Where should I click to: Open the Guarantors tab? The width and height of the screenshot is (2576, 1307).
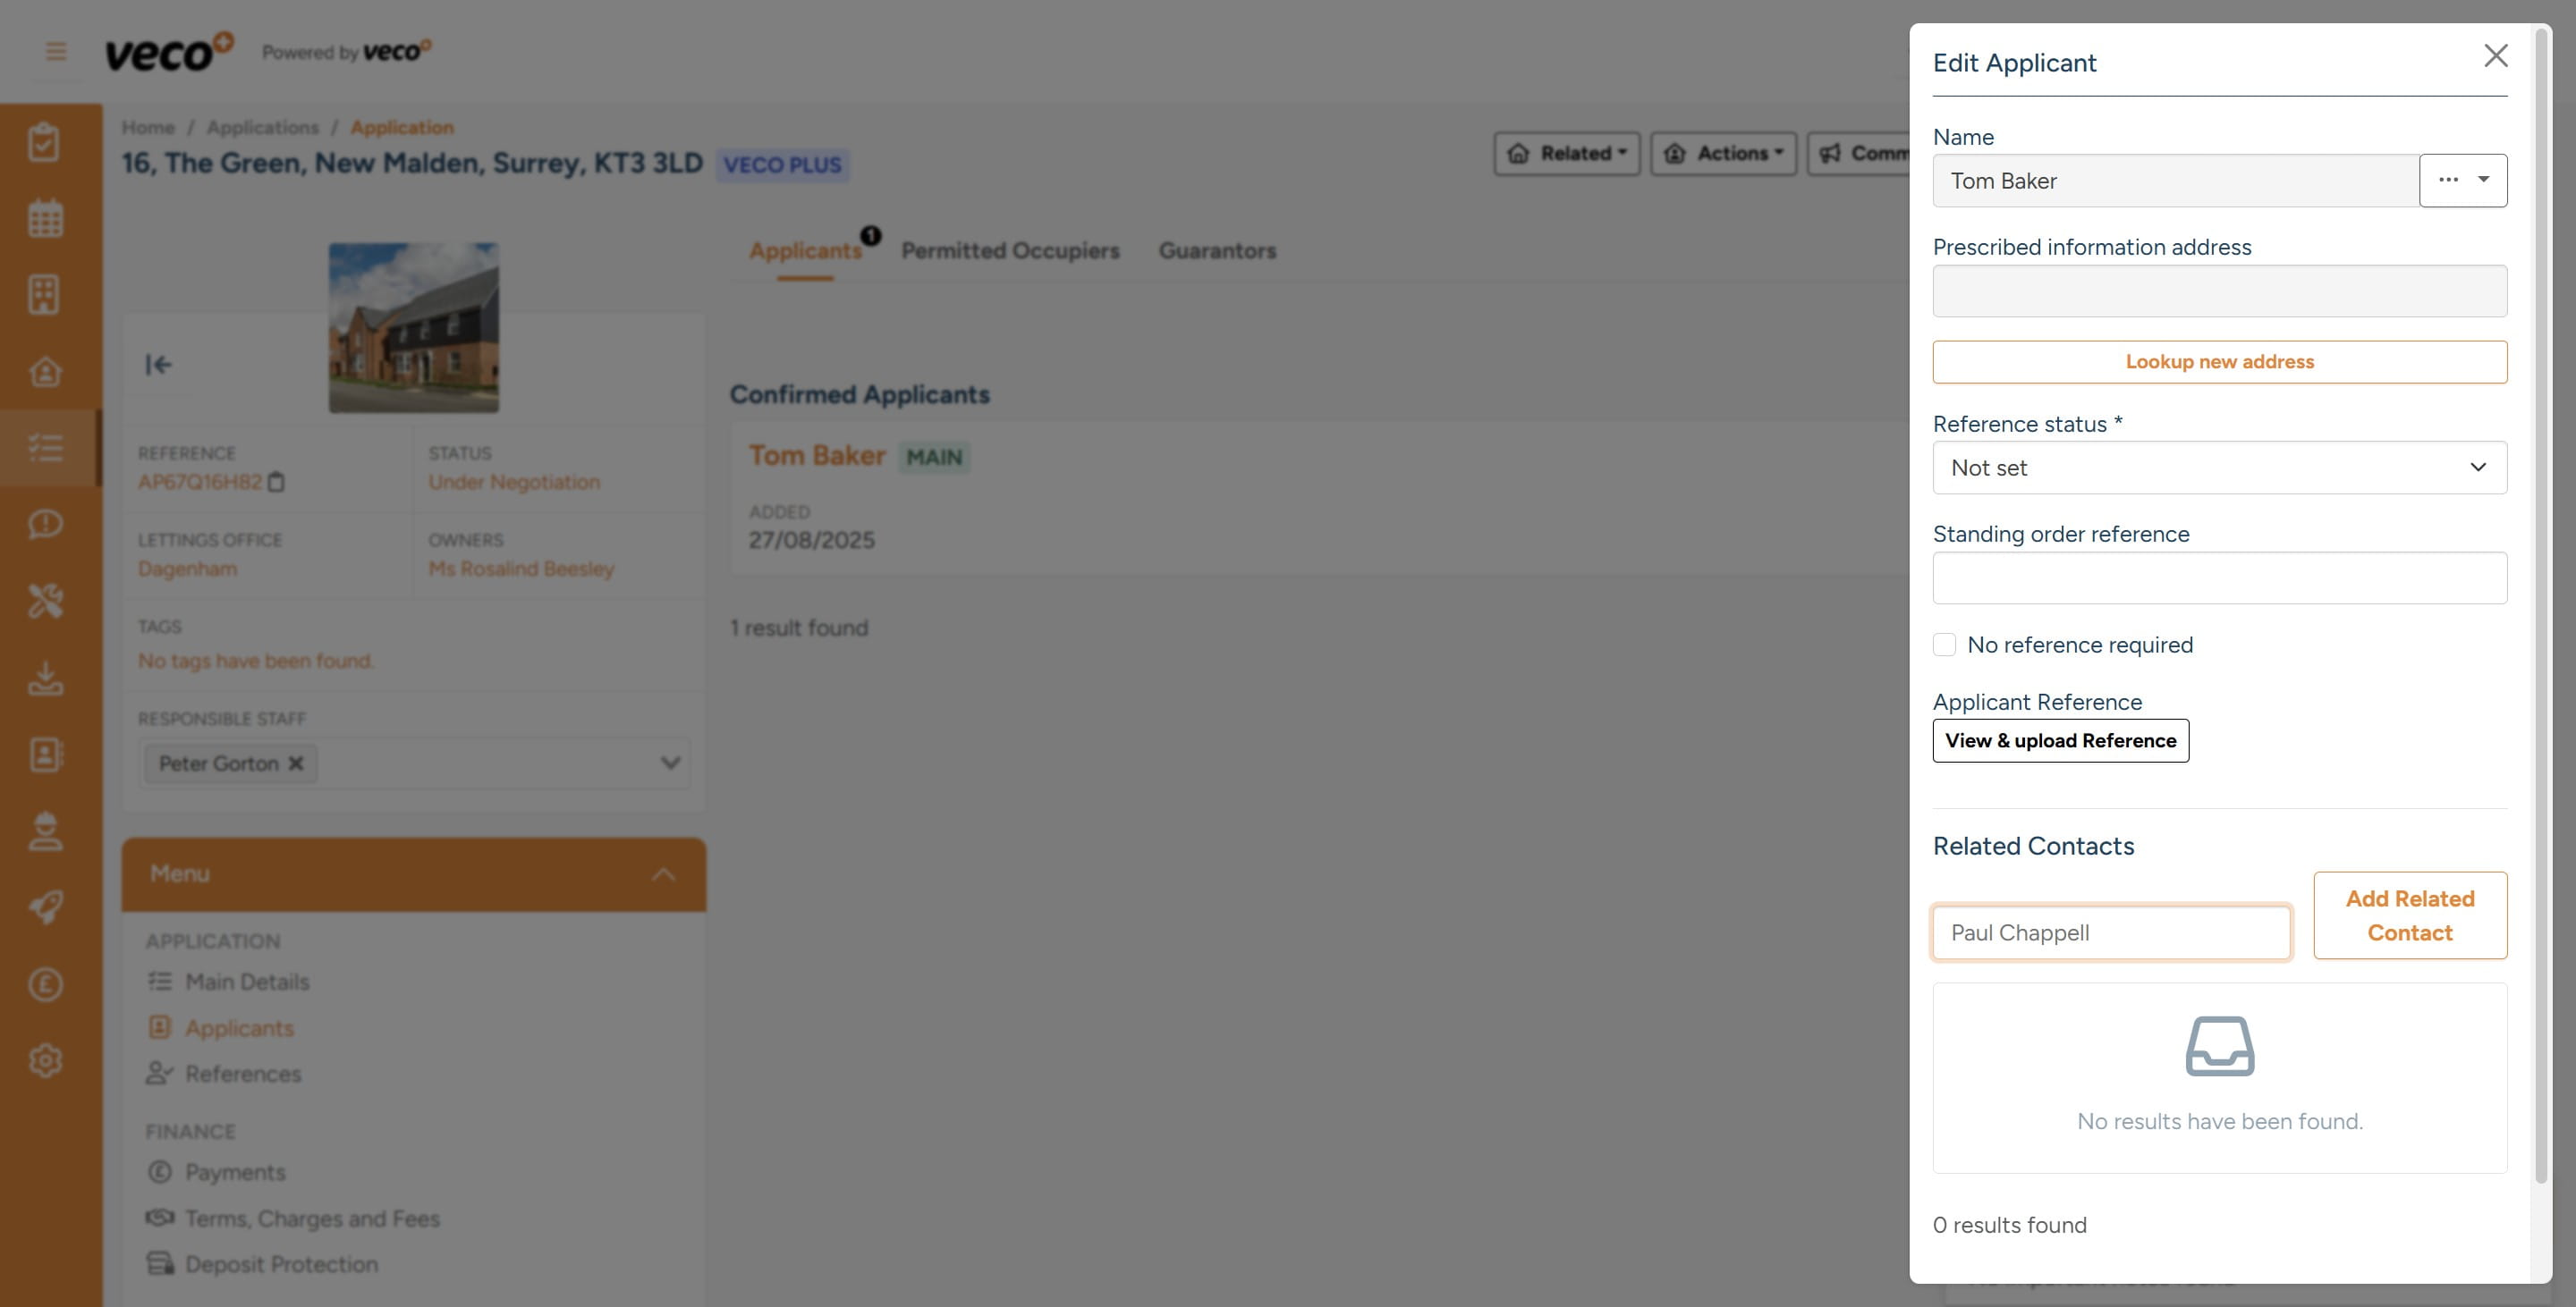pos(1217,251)
